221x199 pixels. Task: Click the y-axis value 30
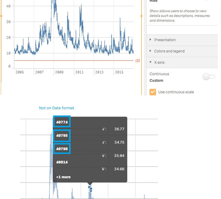point(8,22)
